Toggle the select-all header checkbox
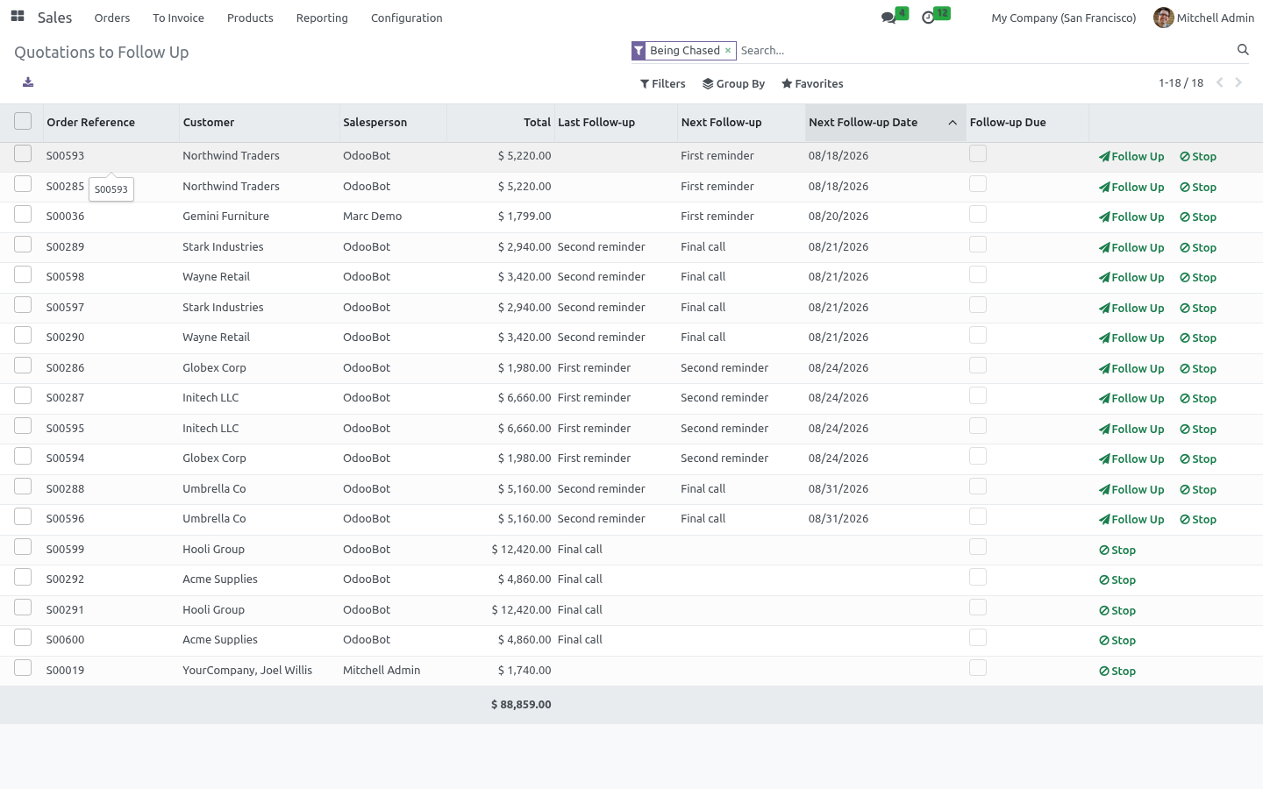The height and width of the screenshot is (789, 1263). point(23,122)
